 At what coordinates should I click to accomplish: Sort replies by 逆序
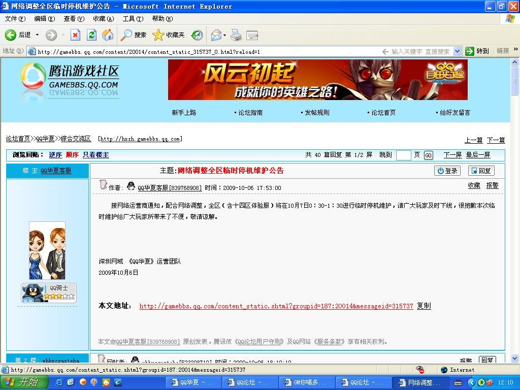point(55,154)
